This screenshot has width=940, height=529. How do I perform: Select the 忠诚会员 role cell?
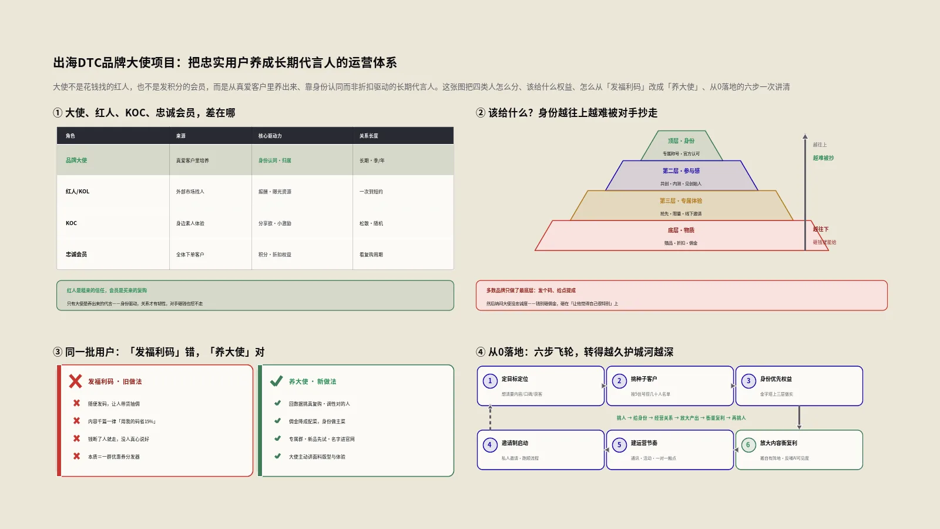113,254
